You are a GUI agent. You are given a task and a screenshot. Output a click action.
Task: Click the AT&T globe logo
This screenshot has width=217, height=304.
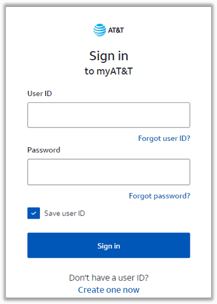coord(100,30)
